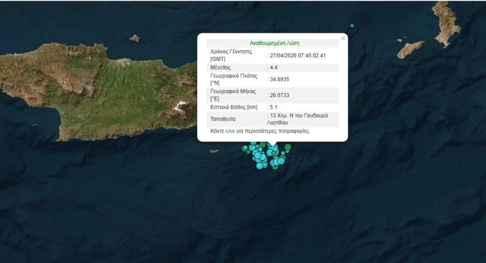
Task: Select the isolated green marker north of popup
Action: pos(352,25)
